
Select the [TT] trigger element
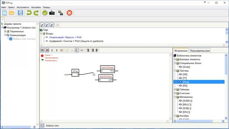pyautogui.click(x=185, y=78)
